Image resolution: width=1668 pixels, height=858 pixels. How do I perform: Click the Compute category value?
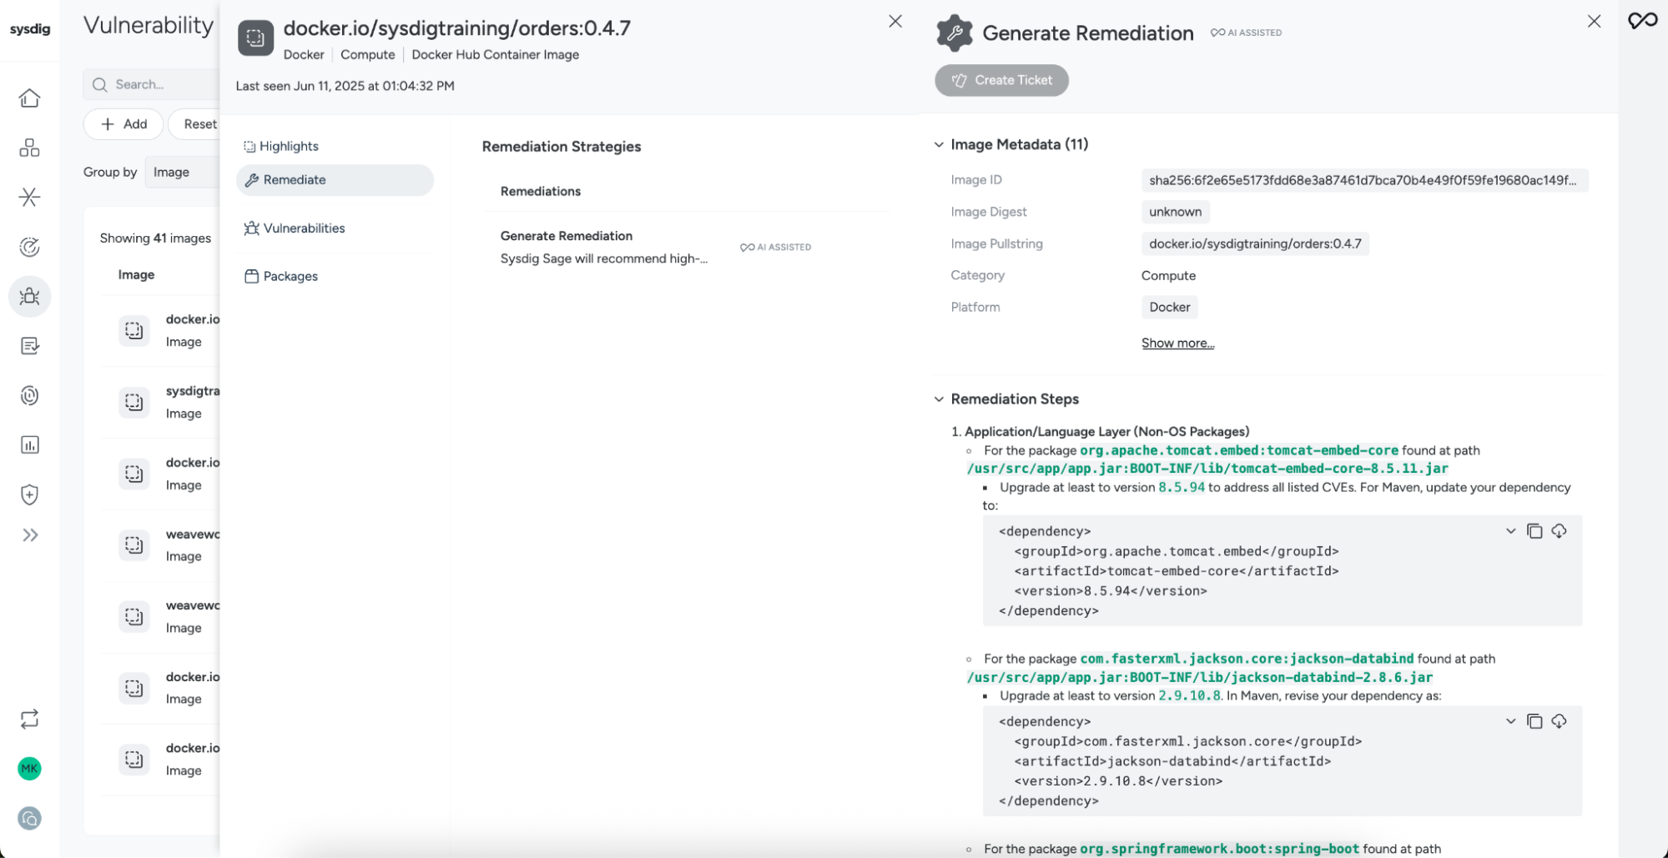pyautogui.click(x=1168, y=275)
